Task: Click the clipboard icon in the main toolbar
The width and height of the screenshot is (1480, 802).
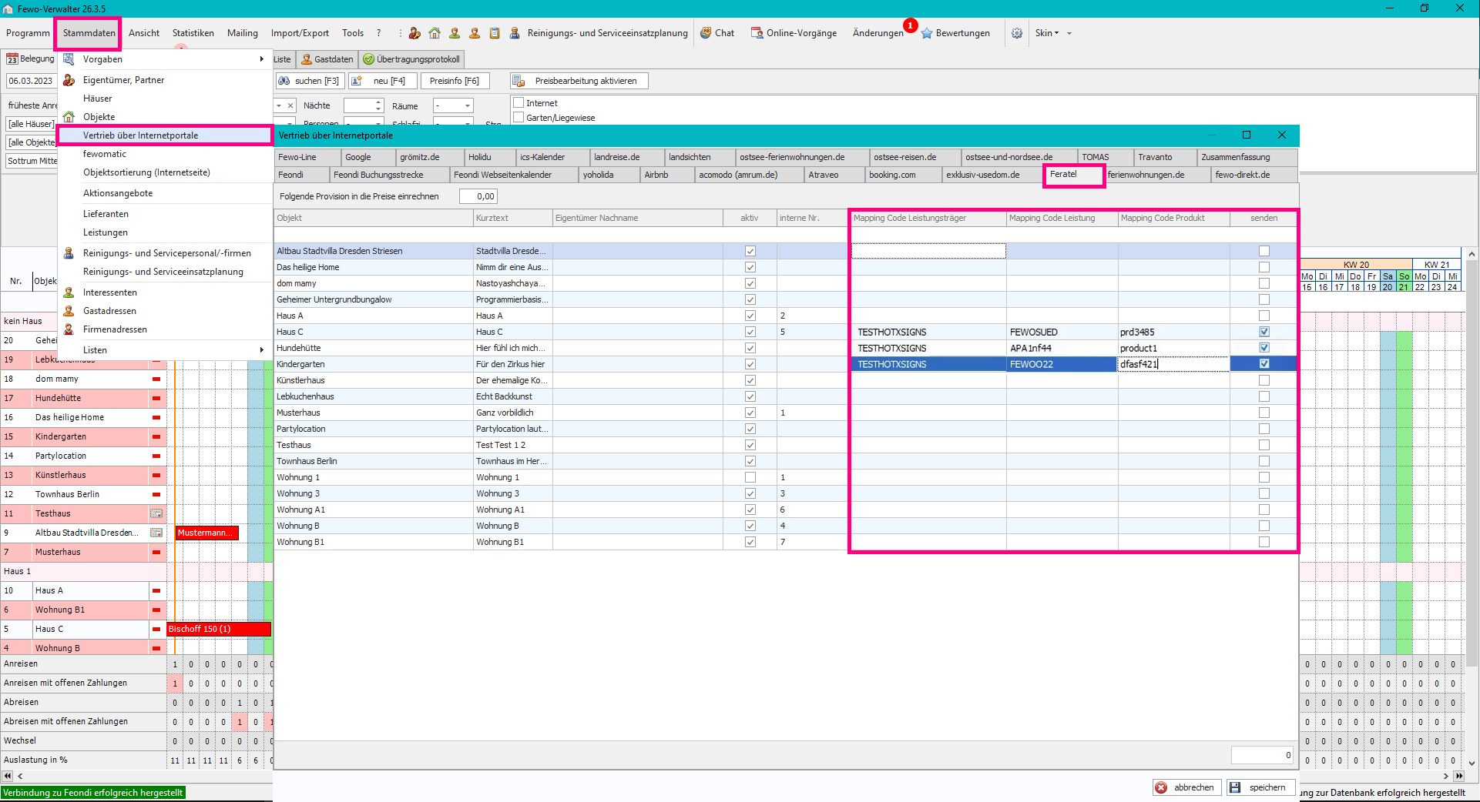Action: tap(495, 33)
